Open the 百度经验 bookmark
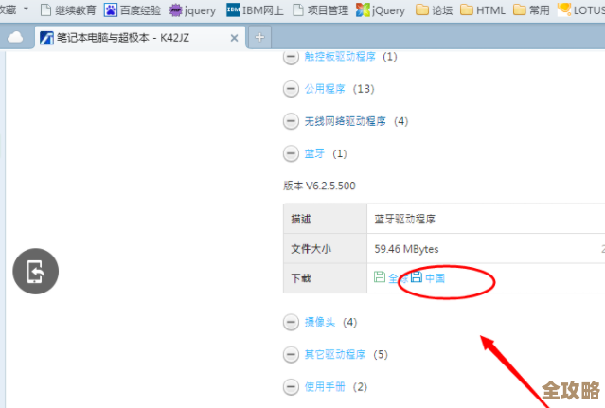This screenshot has height=408, width=605. click(133, 10)
